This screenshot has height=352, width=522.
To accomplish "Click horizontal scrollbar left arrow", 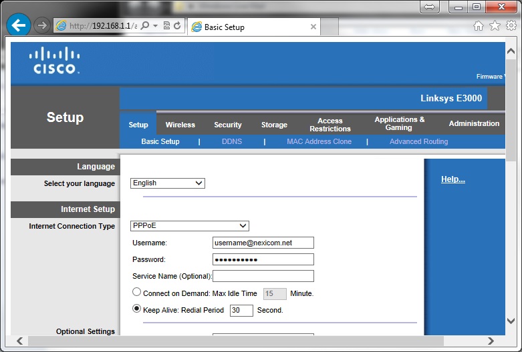I will (x=20, y=341).
